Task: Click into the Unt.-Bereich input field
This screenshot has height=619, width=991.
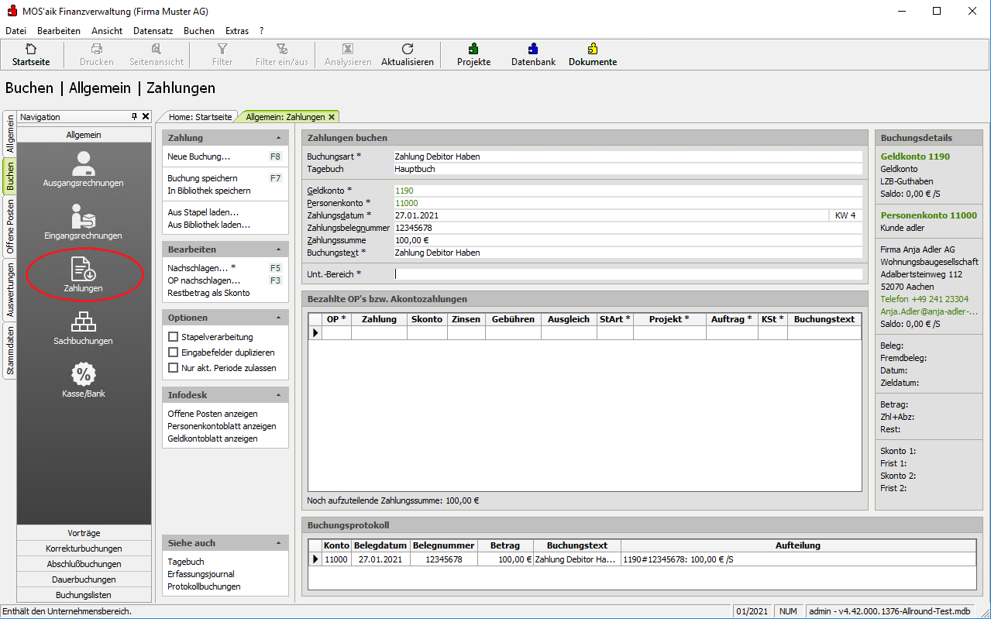Action: coord(628,273)
